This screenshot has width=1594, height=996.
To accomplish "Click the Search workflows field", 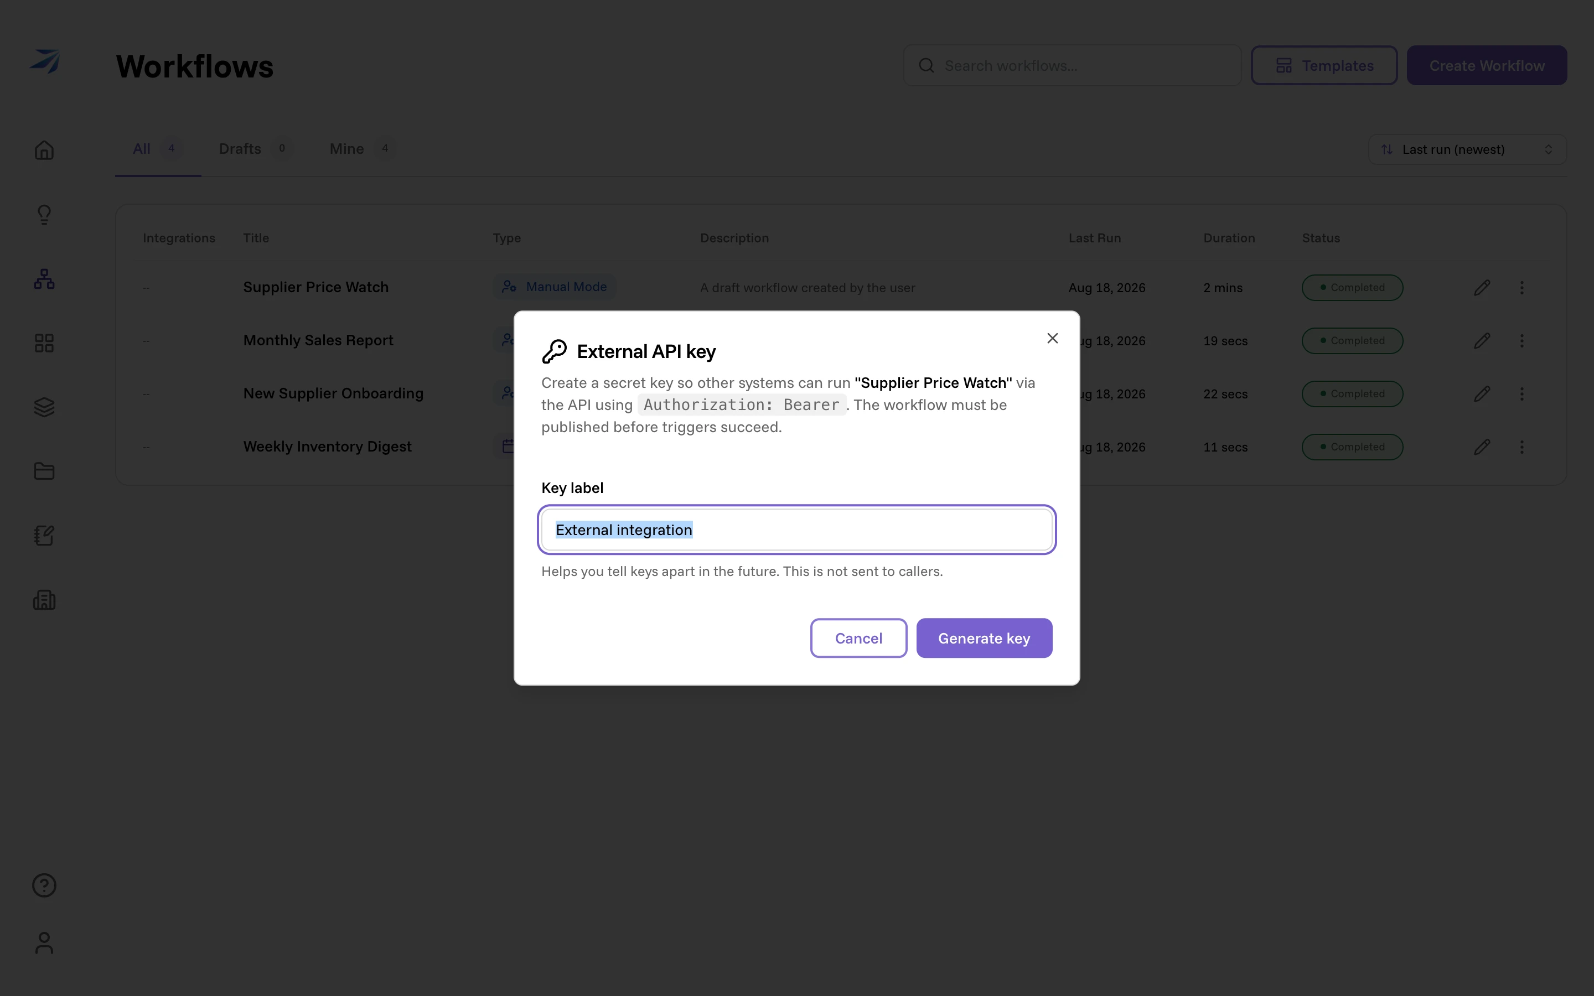I will coord(1072,65).
